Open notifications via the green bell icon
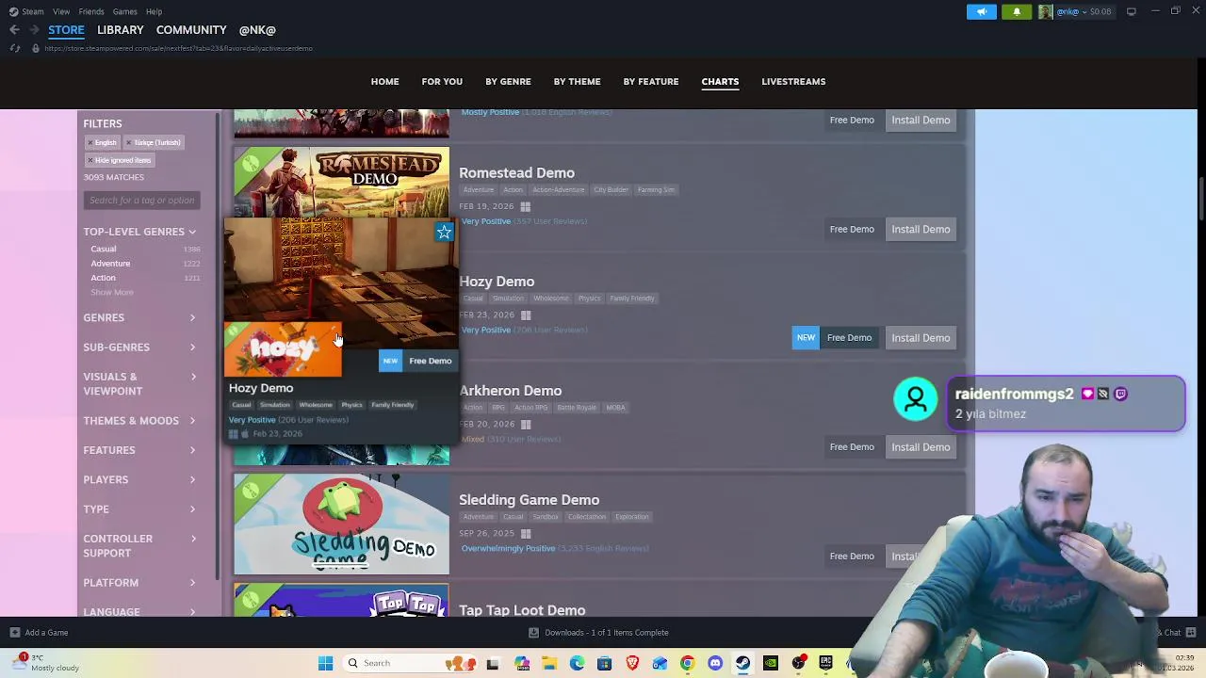Screen dimensions: 1206x678 coord(1017,11)
